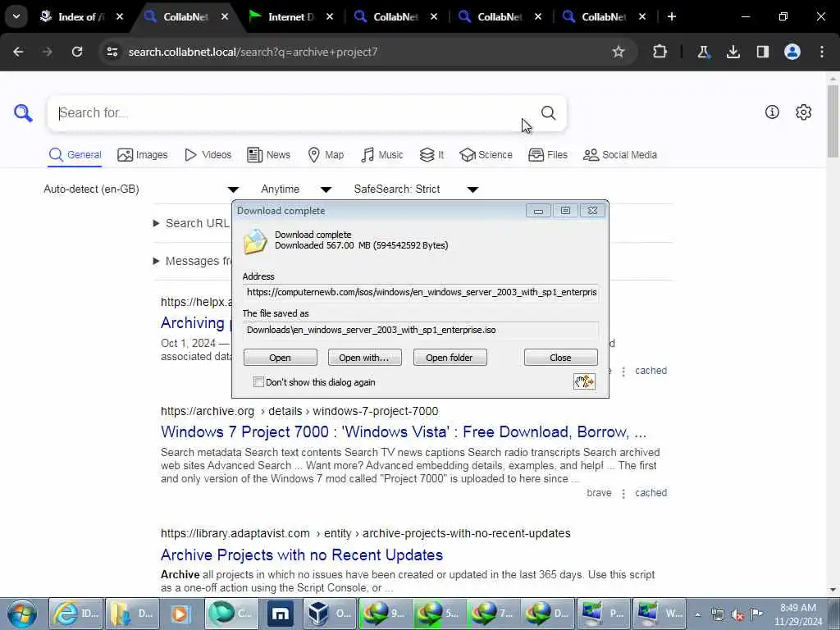Click the search magnifier icon in search box

pos(548,112)
